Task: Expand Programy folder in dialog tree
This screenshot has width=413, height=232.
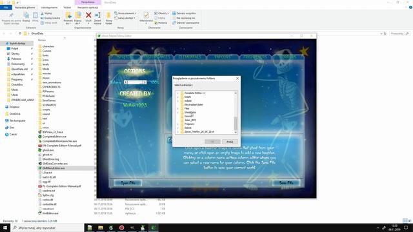Action: (x=178, y=124)
